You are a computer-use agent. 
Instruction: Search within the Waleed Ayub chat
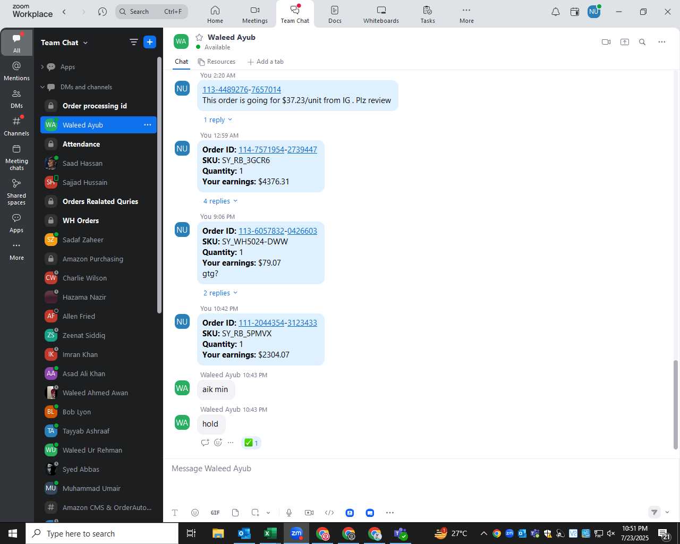[642, 42]
